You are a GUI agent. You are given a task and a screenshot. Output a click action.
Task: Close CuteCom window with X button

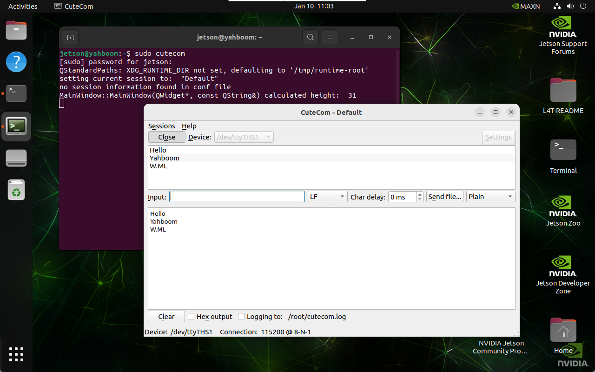pos(511,112)
